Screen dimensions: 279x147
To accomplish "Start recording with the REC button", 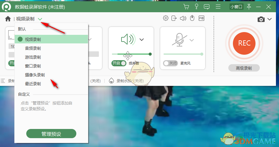I will coord(244,43).
